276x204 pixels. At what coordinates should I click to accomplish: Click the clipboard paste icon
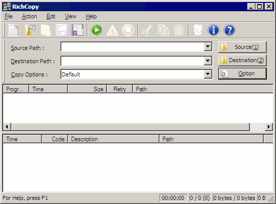[x=179, y=30]
